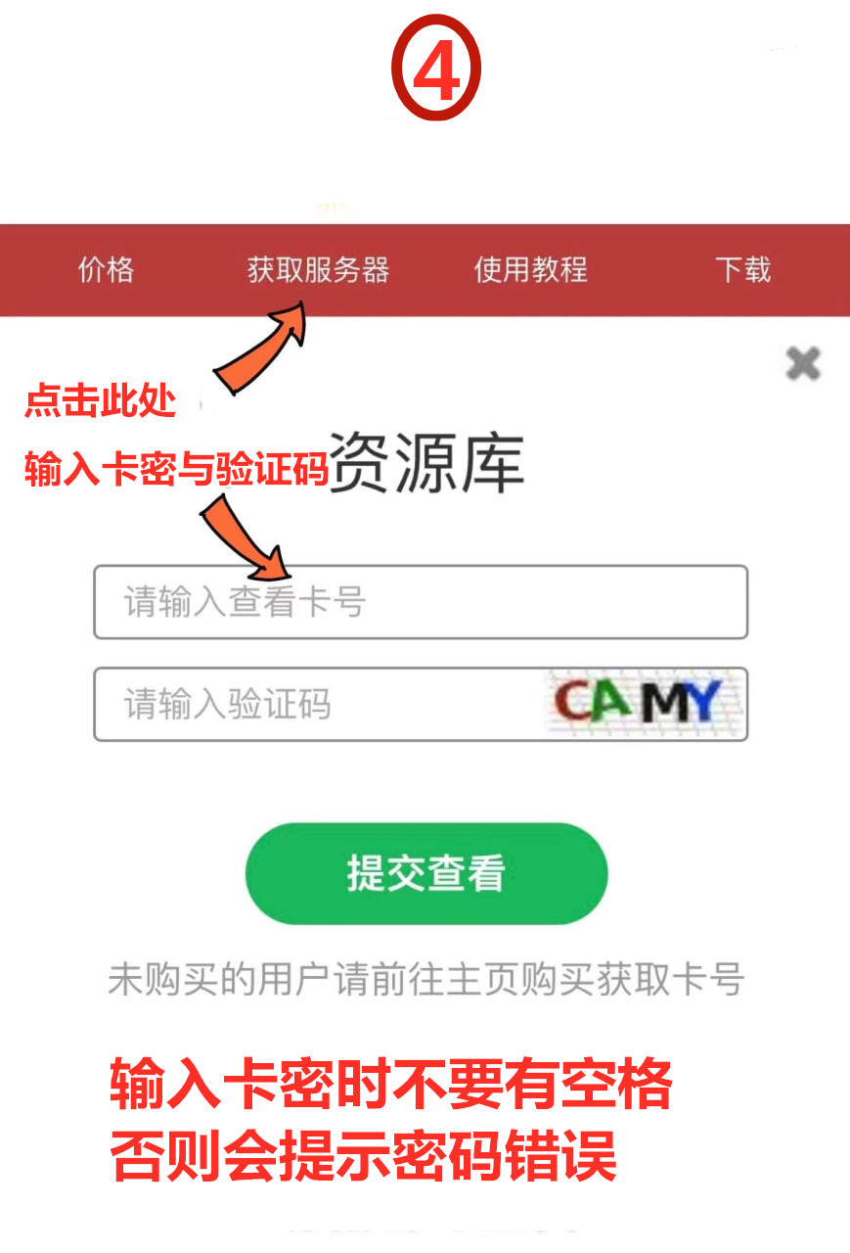This screenshot has height=1253, width=850.
Task: Click the red 点击此处 annotation
Action: 100,401
